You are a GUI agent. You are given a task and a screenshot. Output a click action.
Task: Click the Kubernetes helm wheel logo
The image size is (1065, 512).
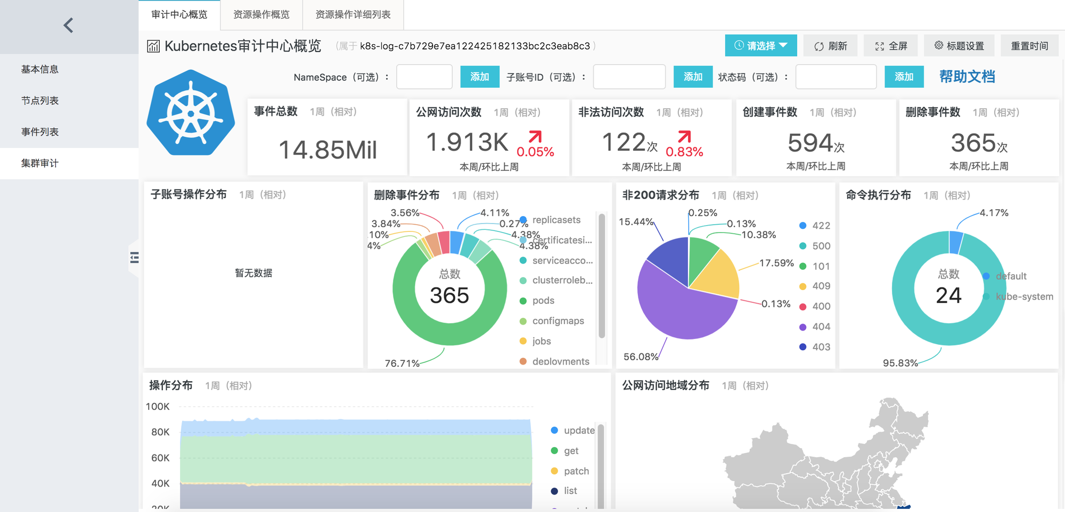[x=191, y=112]
